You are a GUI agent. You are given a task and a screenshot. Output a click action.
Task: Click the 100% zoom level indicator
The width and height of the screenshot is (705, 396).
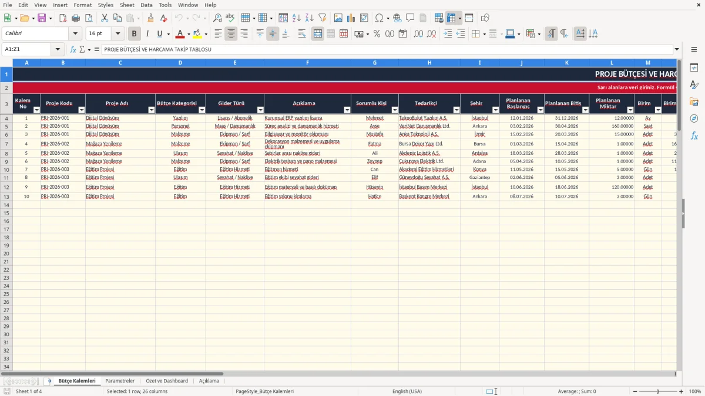(695, 391)
